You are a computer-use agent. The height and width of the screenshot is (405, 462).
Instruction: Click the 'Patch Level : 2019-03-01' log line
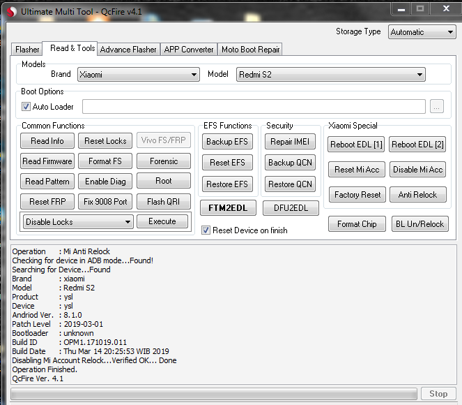57,324
